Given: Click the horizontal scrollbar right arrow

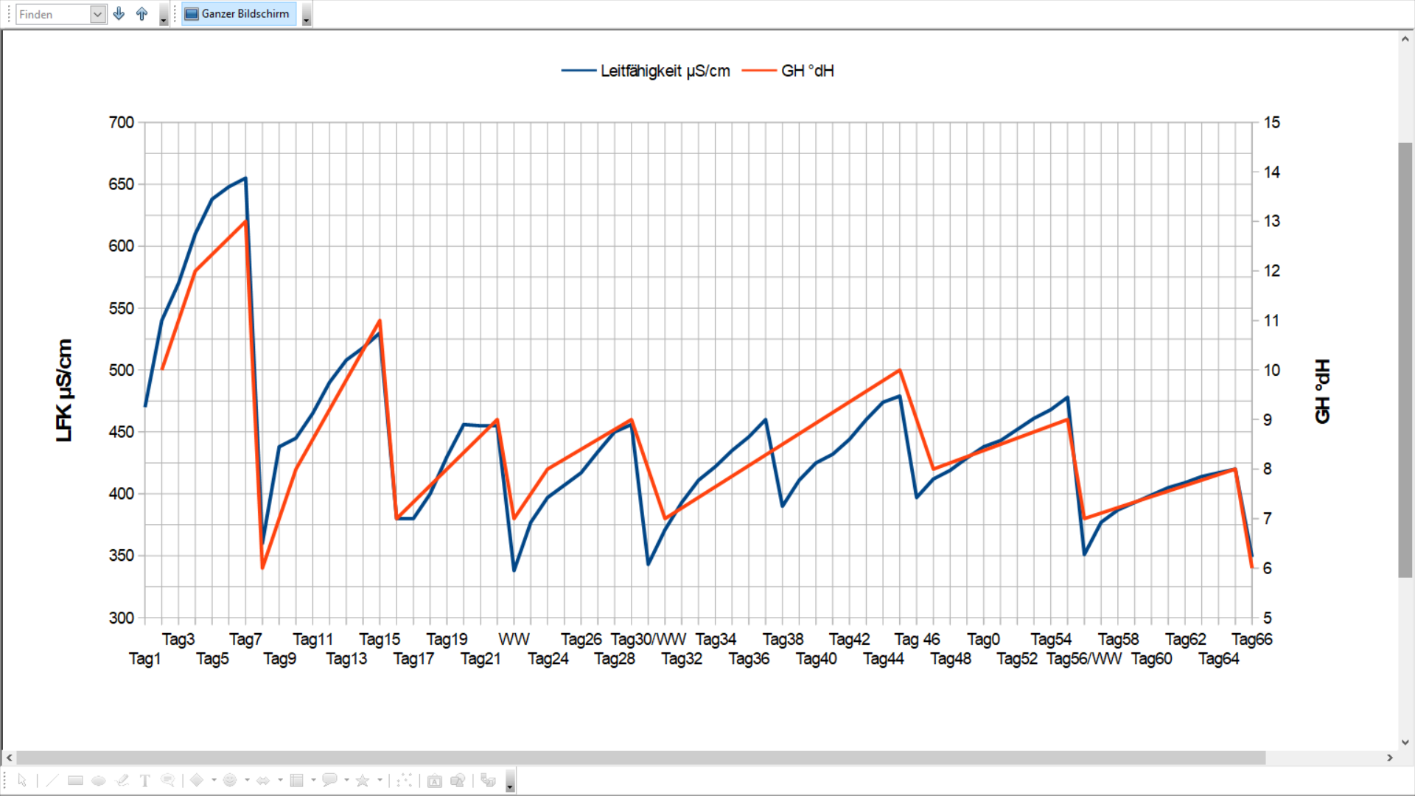Looking at the screenshot, I should pyautogui.click(x=1390, y=758).
